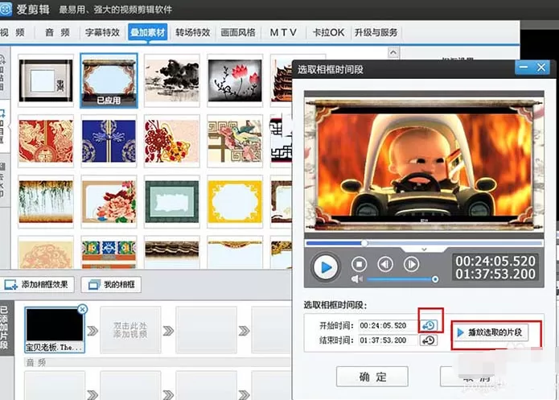
Task: Choose the bird and lattice frame
Action: [235, 141]
